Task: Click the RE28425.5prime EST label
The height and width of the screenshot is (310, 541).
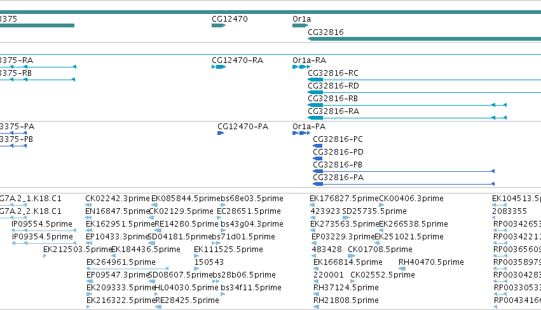Action: [x=188, y=300]
